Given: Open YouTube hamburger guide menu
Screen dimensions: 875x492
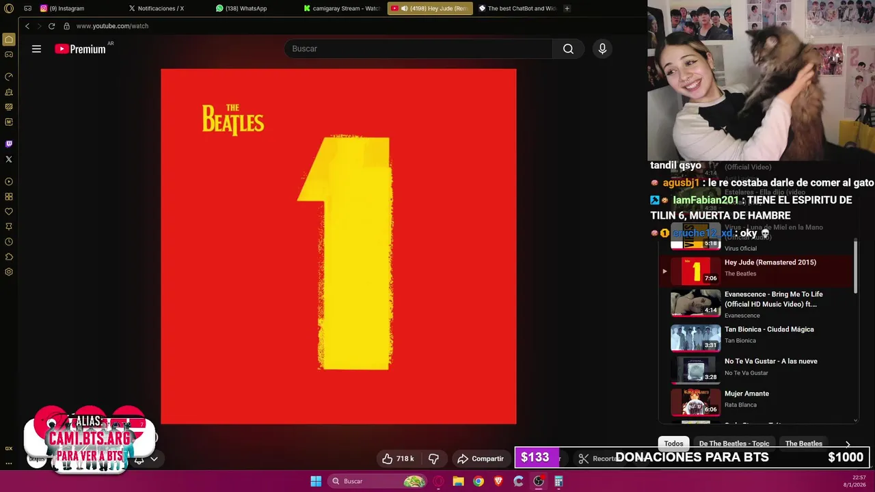Looking at the screenshot, I should pos(36,49).
